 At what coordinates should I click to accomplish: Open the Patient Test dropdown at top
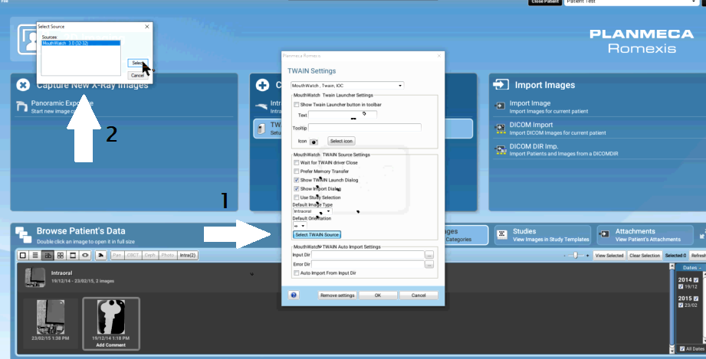point(631,2)
